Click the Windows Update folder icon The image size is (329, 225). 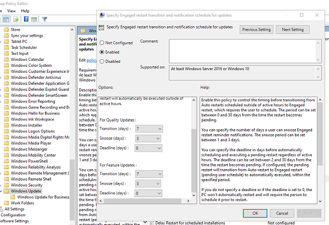[7, 191]
